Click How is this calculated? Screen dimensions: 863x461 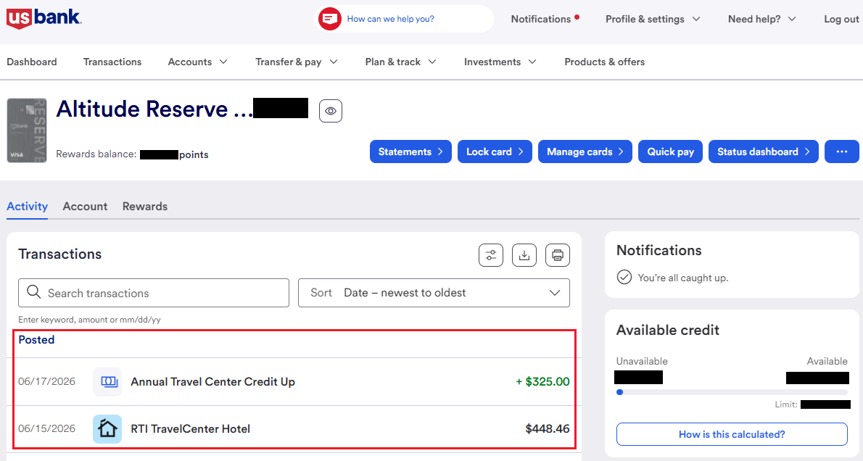point(732,434)
